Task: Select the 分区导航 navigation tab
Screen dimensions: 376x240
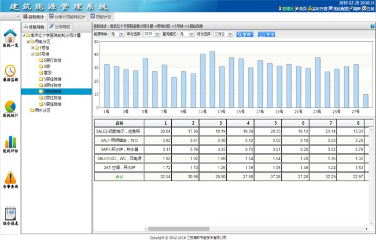Action: click(x=34, y=27)
